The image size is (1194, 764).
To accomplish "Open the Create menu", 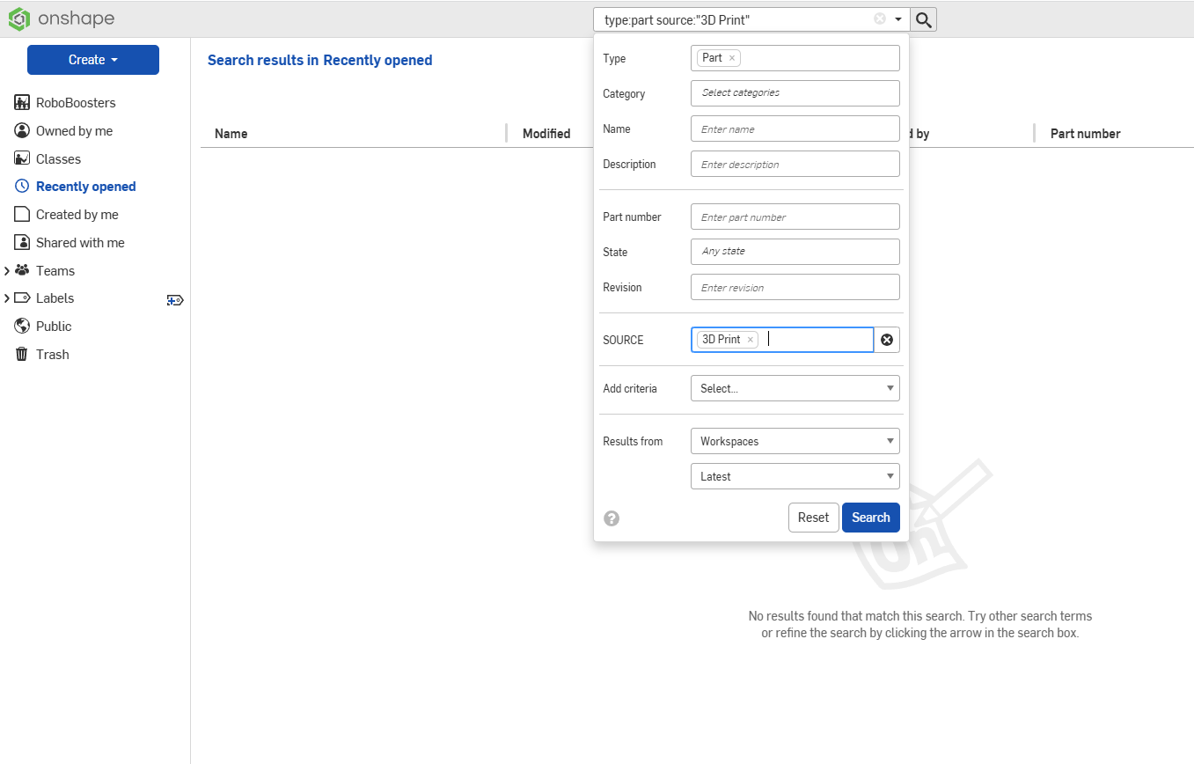I will 93,60.
